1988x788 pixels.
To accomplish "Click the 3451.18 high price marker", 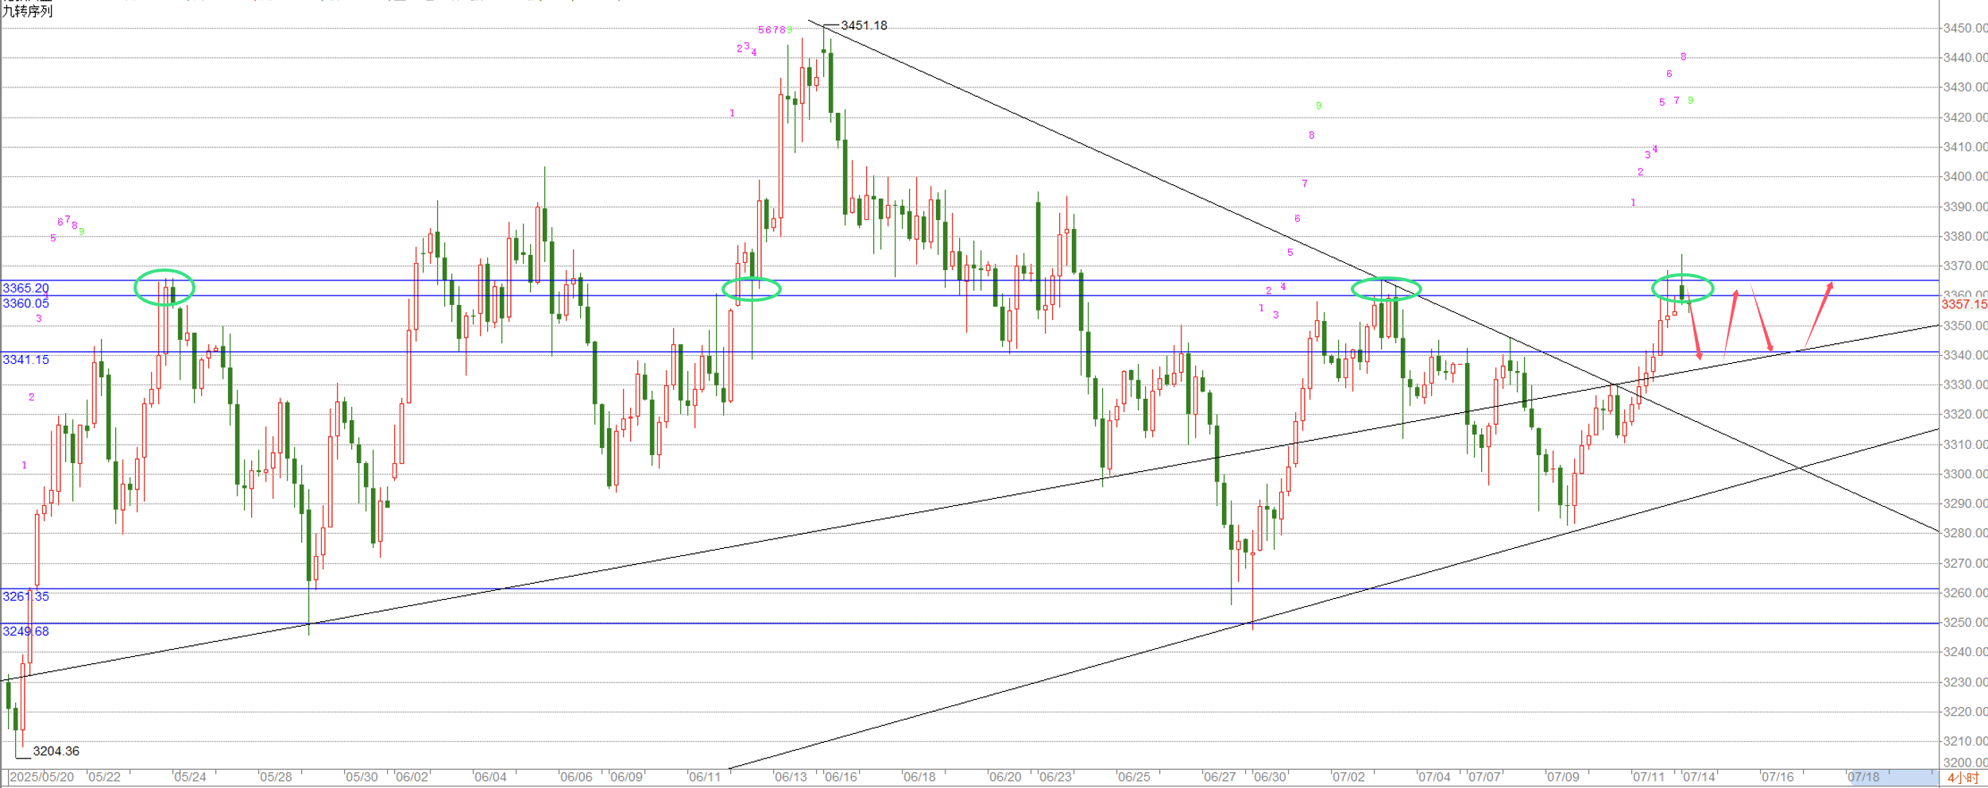I will pos(864,25).
